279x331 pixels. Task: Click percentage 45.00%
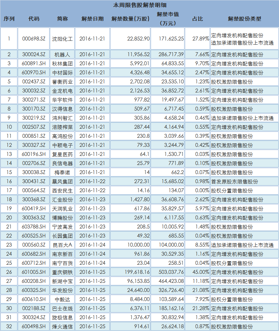click(x=201, y=272)
